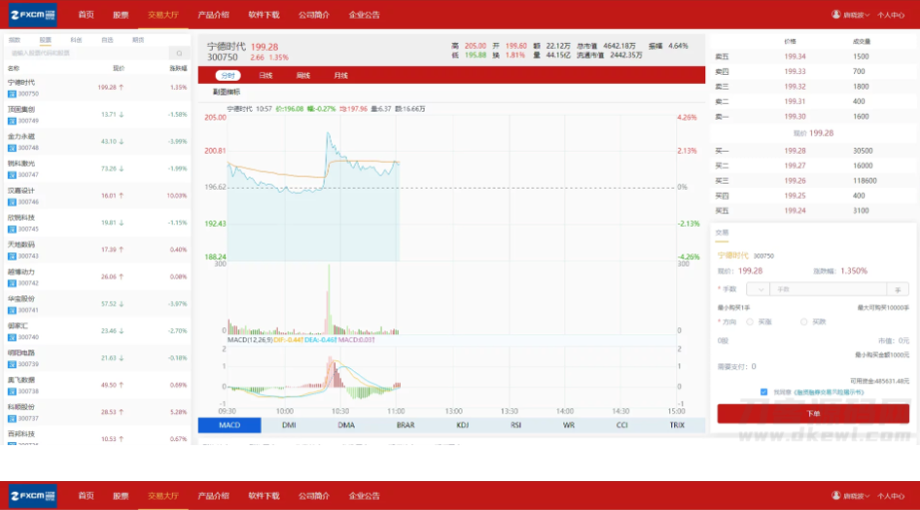The height and width of the screenshot is (510, 920).
Task: Select the WR indicator tab
Action: pos(568,425)
